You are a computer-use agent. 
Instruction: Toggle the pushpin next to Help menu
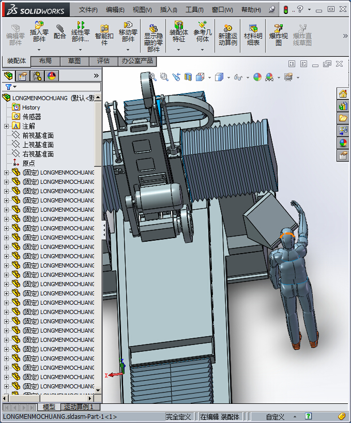click(x=272, y=10)
